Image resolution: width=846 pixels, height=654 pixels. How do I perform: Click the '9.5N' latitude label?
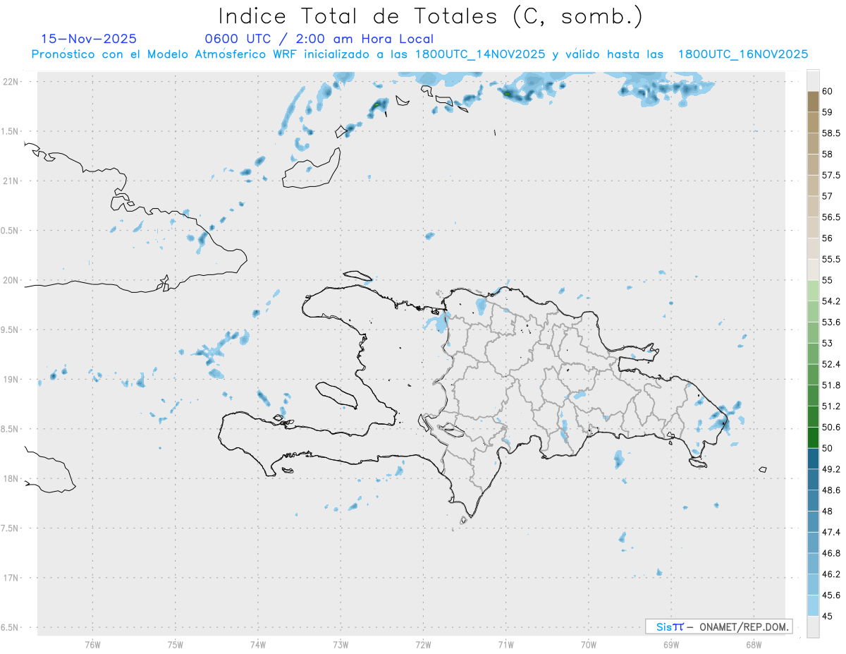coord(11,329)
